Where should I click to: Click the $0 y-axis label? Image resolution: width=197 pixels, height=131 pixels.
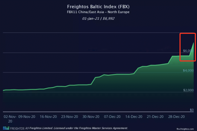pyautogui.click(x=192, y=110)
